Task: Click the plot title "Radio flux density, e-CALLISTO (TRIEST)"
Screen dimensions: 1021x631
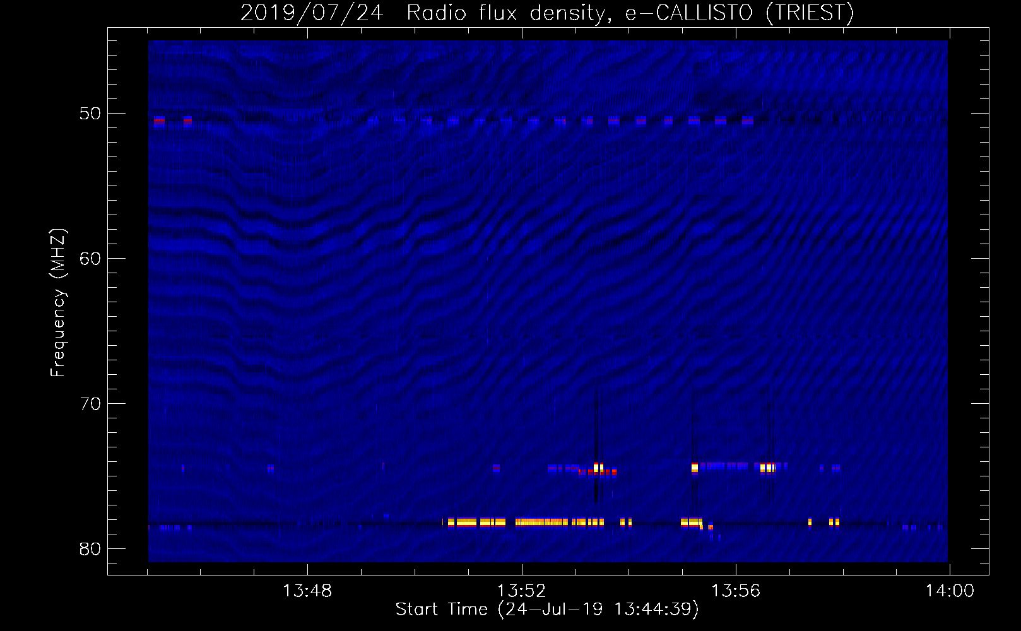Action: click(x=630, y=13)
